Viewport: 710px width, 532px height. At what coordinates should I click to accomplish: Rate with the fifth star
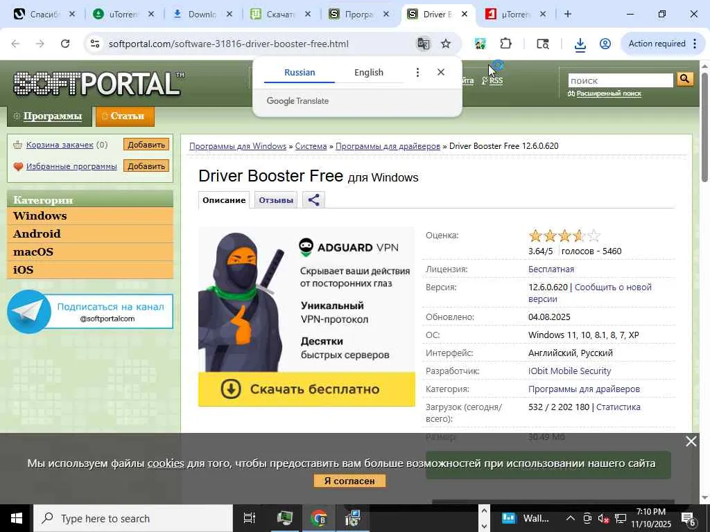point(594,236)
